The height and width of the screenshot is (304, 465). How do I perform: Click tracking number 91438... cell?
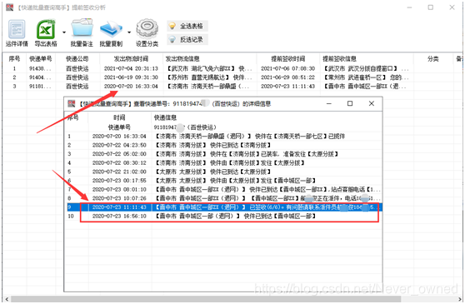(40, 68)
